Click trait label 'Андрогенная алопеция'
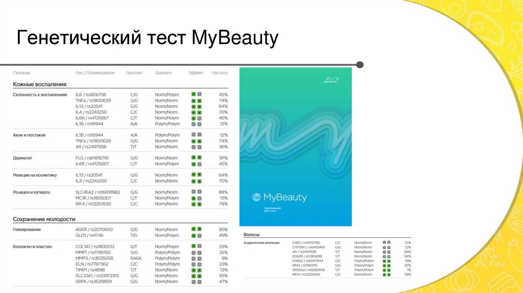Screen dimensions: 523x293 (x=261, y=242)
